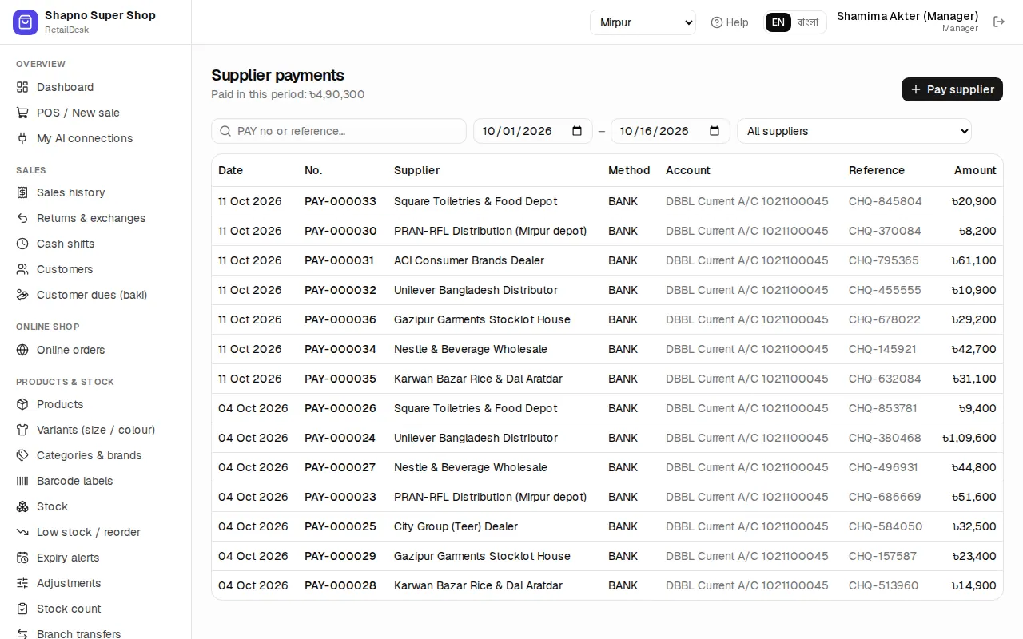
Task: Click reference CHQ-686669
Action: 885,497
